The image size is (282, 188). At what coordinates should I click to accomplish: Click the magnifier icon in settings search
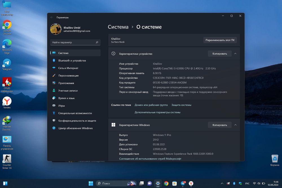[97, 42]
